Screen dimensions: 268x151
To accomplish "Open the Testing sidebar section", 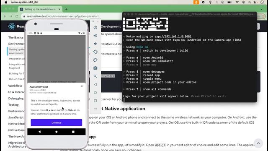I will [13, 104].
